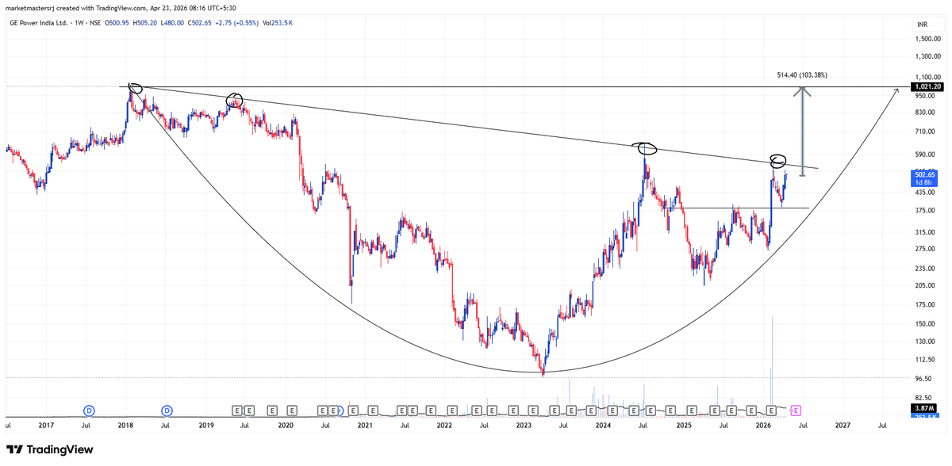
Task: Click the close value C502.65
Action: point(202,23)
